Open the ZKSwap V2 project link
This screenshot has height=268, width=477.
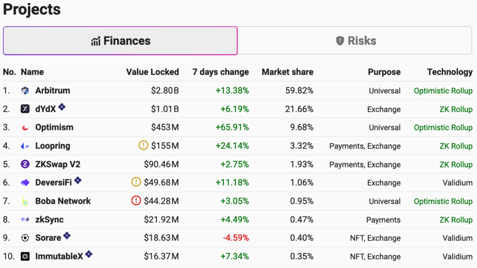tap(58, 164)
